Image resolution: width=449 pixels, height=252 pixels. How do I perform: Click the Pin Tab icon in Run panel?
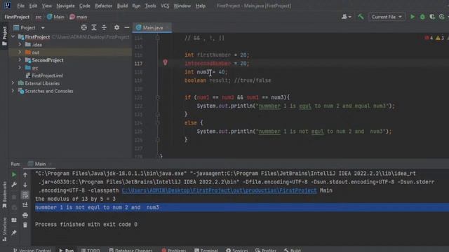[14, 232]
